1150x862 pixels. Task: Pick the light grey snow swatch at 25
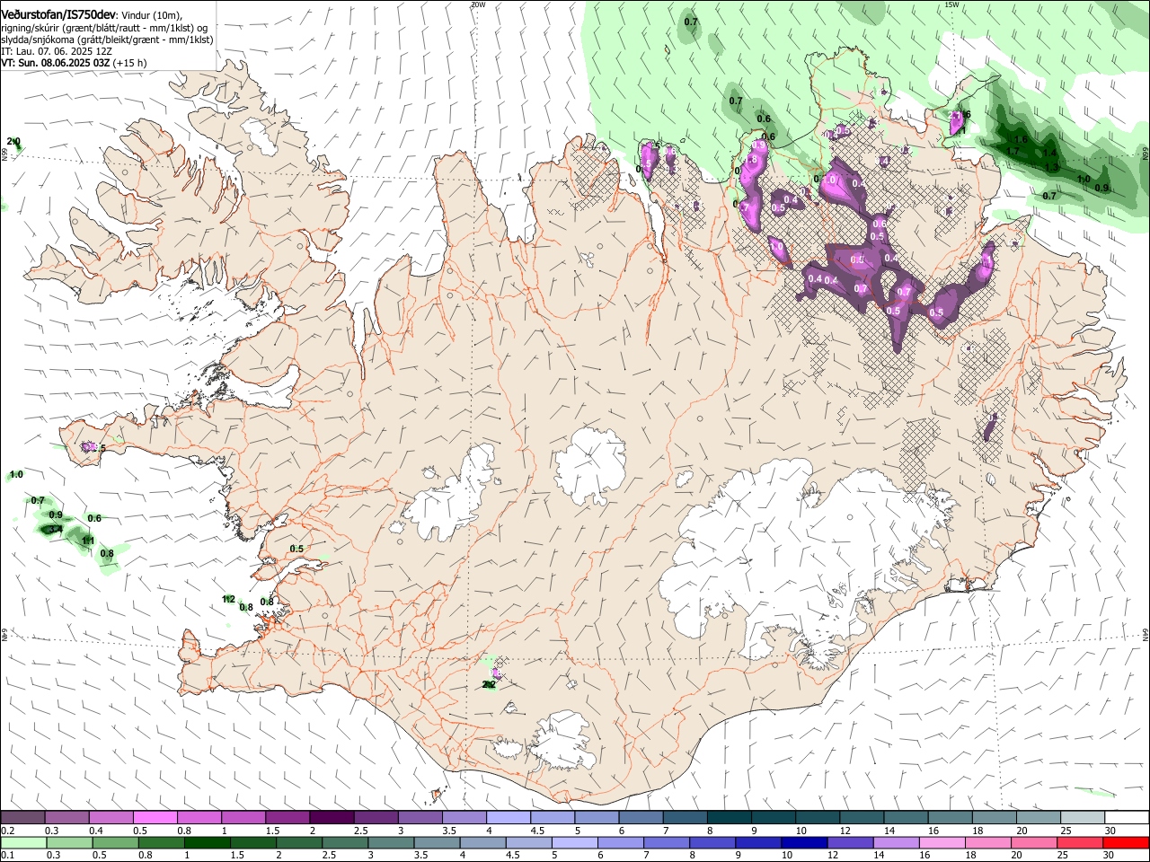tap(1082, 818)
